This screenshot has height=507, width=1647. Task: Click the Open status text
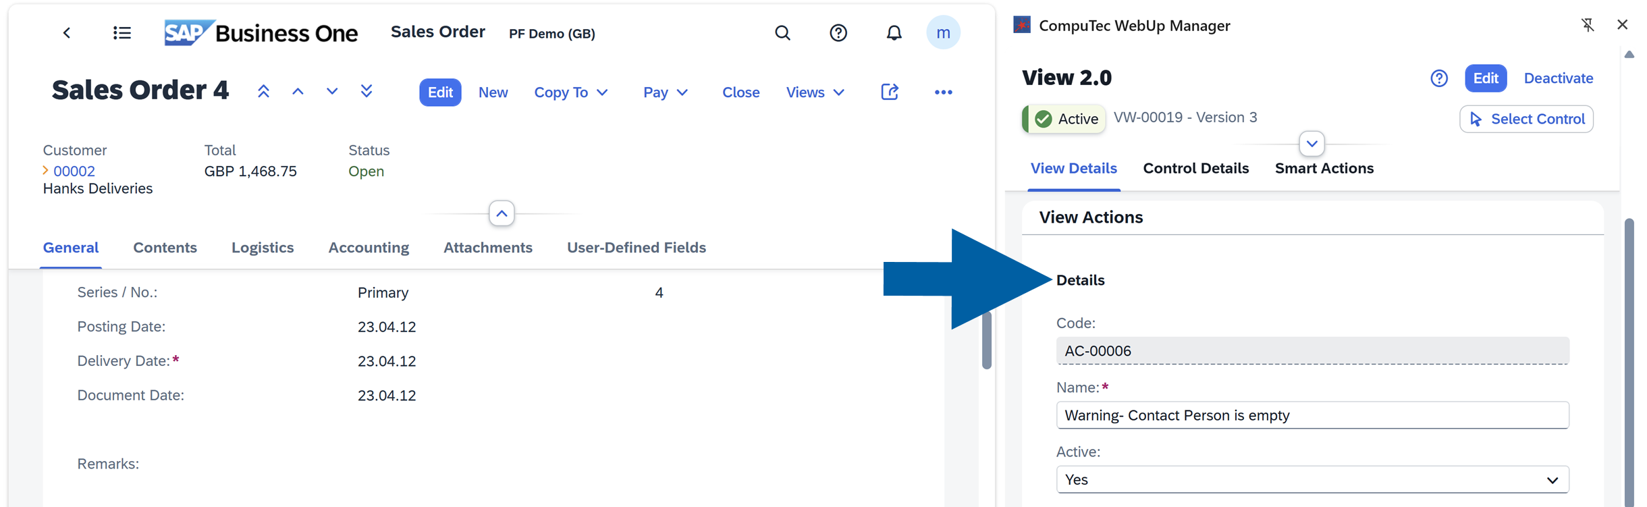pos(366,171)
